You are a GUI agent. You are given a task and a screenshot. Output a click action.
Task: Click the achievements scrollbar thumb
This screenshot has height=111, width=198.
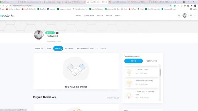coord(160,72)
